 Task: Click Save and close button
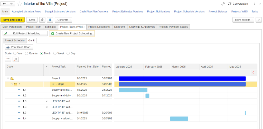pyautogui.click(x=13, y=20)
